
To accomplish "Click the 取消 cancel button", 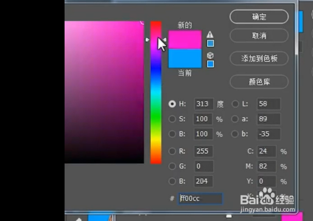I will coord(259,36).
